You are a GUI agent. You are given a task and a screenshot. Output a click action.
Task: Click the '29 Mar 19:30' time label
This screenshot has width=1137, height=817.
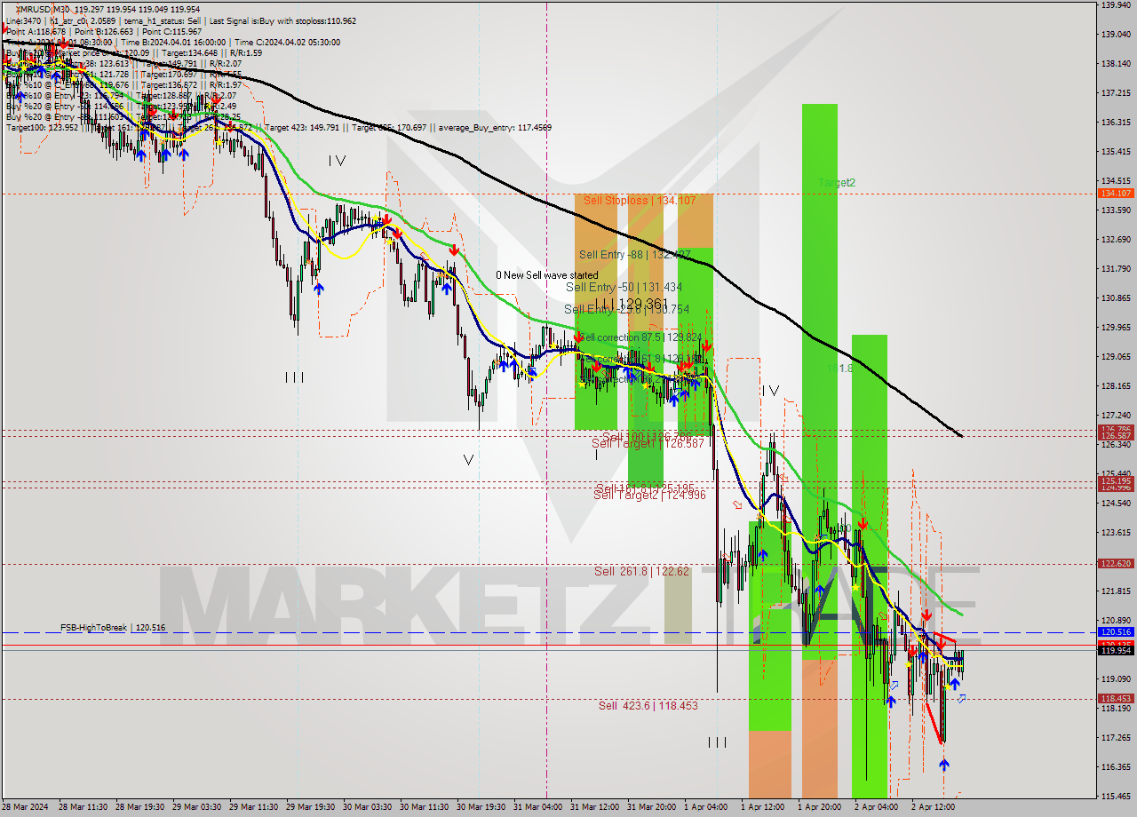coord(311,807)
